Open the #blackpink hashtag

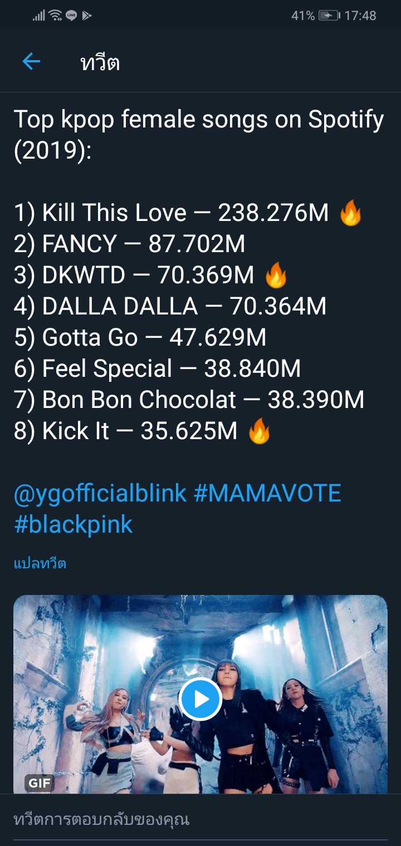point(74,525)
